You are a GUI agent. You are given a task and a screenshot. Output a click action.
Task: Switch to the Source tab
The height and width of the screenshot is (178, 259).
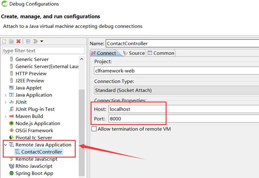[x=134, y=53]
